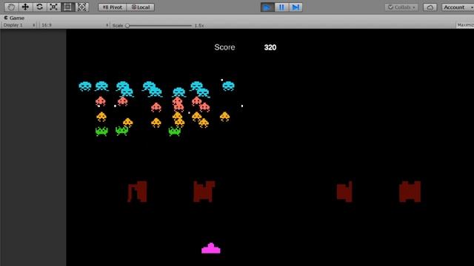Click the score value 320
Image resolution: width=474 pixels, height=266 pixels.
(x=270, y=47)
